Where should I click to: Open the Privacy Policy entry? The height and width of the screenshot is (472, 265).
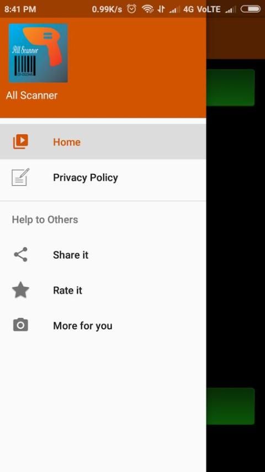(103, 177)
